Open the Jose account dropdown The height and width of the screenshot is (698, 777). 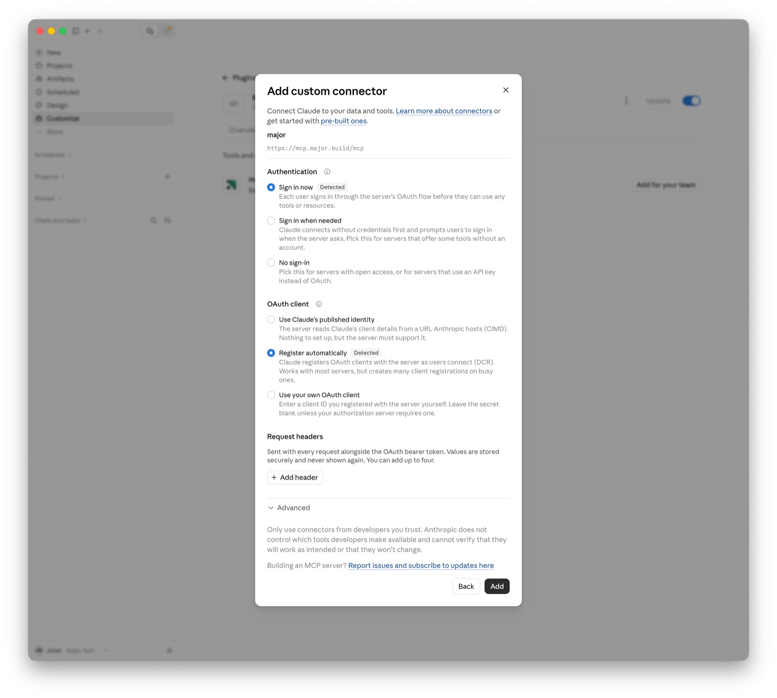[71, 650]
